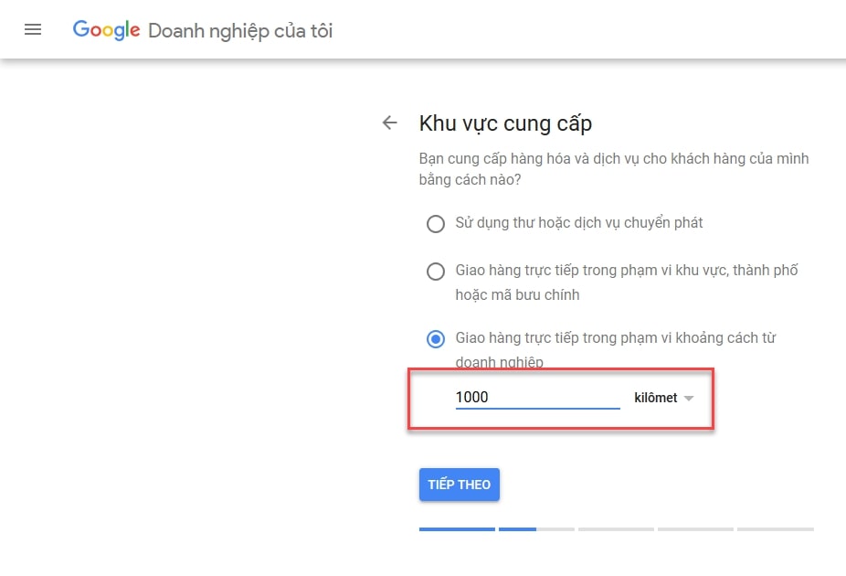Click the third gray progress segment
Viewport: 846px width, 576px height.
click(616, 529)
